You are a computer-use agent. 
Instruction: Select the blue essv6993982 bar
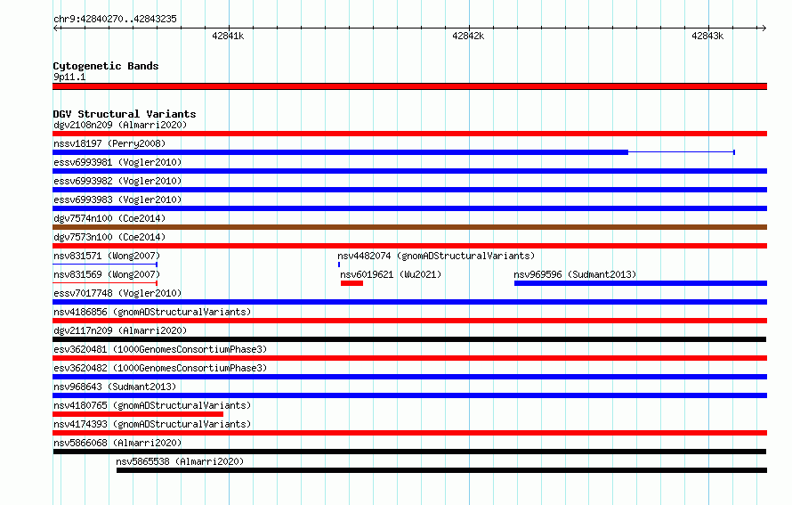point(409,190)
